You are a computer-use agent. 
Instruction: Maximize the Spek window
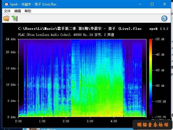point(152,4)
